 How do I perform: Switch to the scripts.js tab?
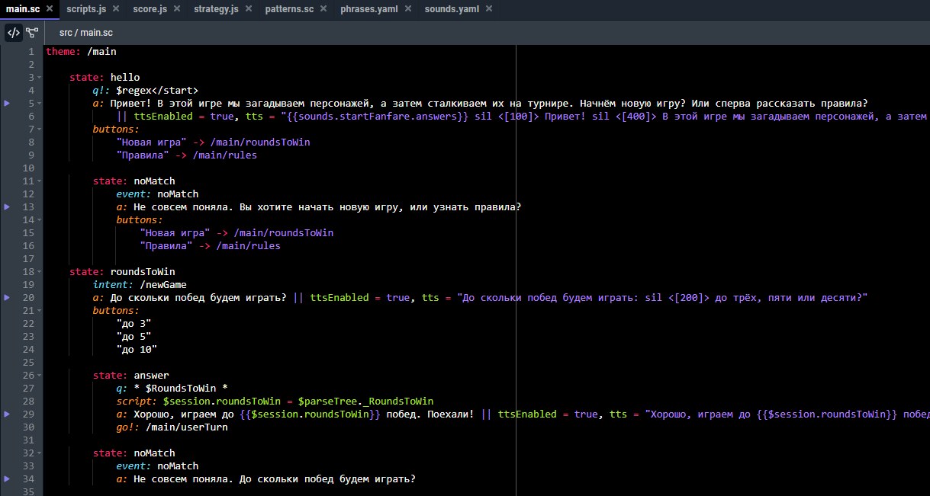coord(86,9)
